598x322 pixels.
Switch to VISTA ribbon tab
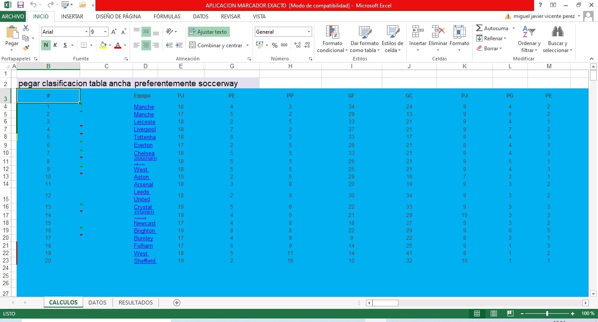pyautogui.click(x=259, y=17)
